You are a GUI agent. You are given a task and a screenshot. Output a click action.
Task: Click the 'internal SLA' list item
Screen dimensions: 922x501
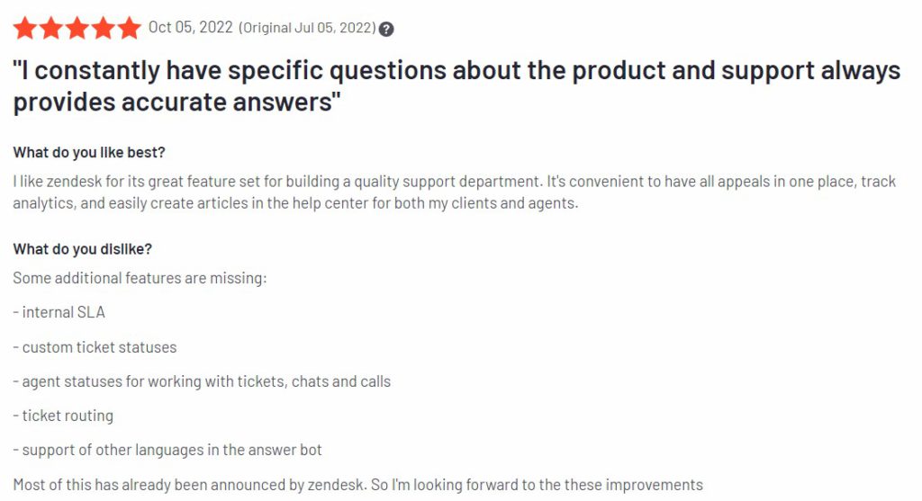[59, 312]
